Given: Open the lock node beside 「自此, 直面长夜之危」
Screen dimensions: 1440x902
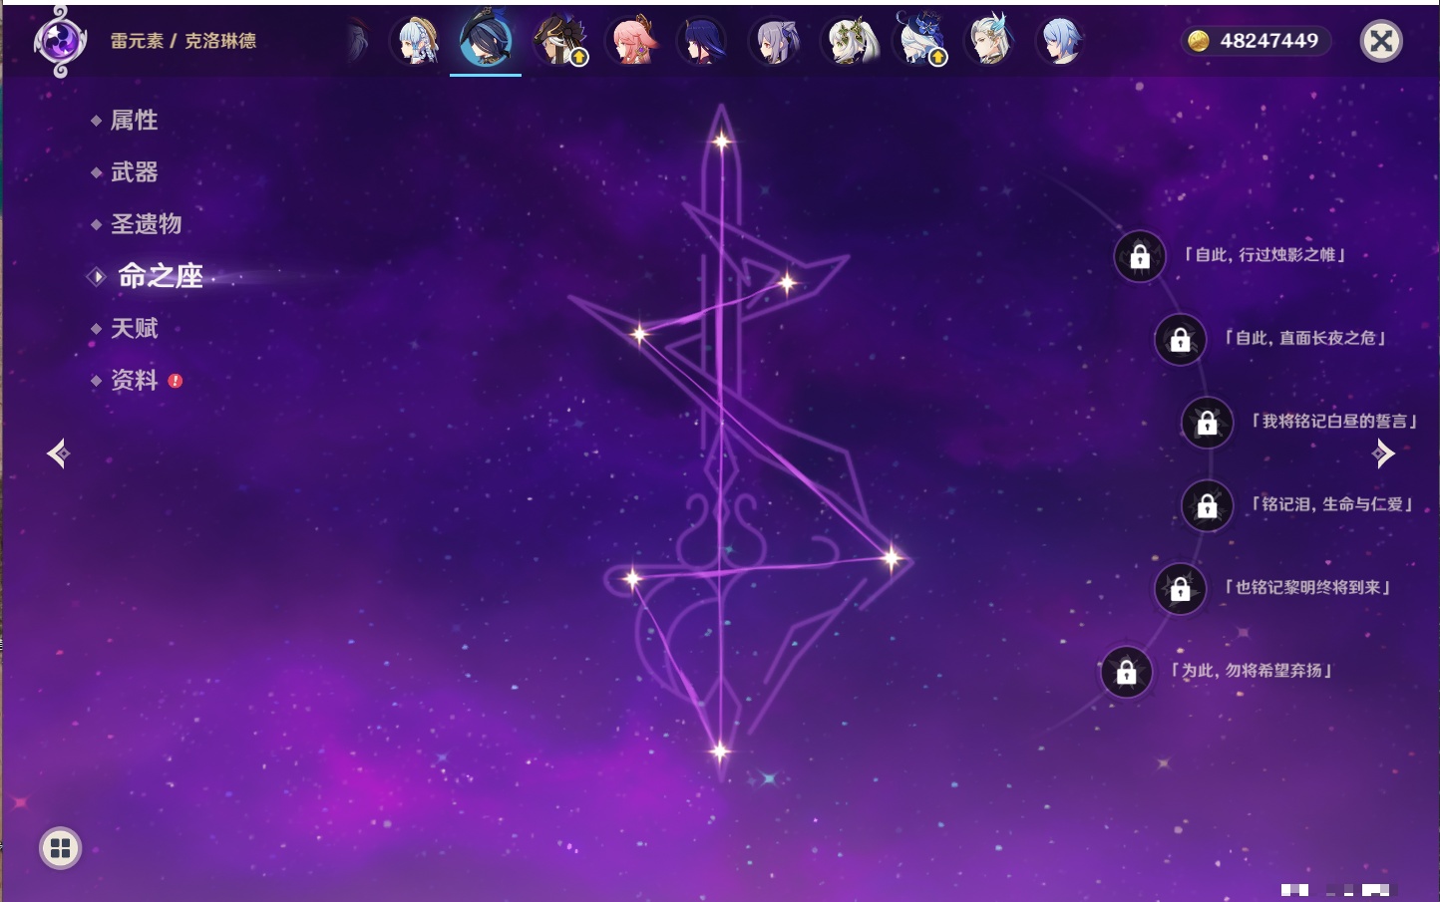Looking at the screenshot, I should 1180,340.
